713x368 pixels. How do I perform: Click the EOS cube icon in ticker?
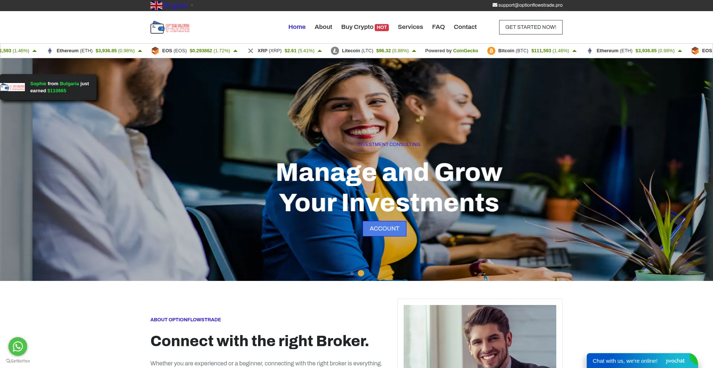(x=155, y=51)
